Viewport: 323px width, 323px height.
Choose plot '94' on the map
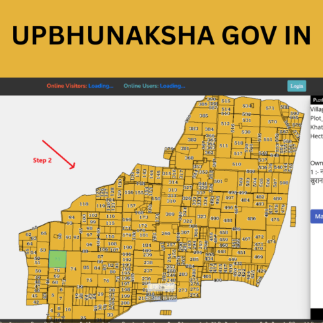tap(72, 217)
